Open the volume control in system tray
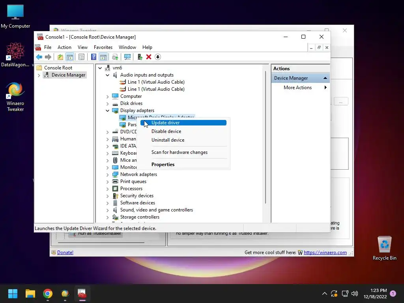Viewport: 404px width, 303px height. click(x=355, y=294)
